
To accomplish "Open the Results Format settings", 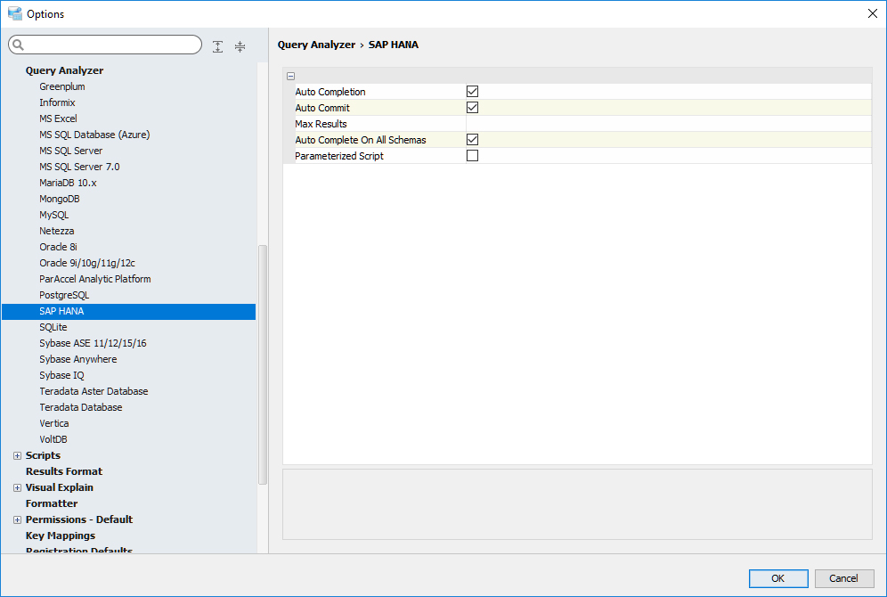I will [64, 471].
